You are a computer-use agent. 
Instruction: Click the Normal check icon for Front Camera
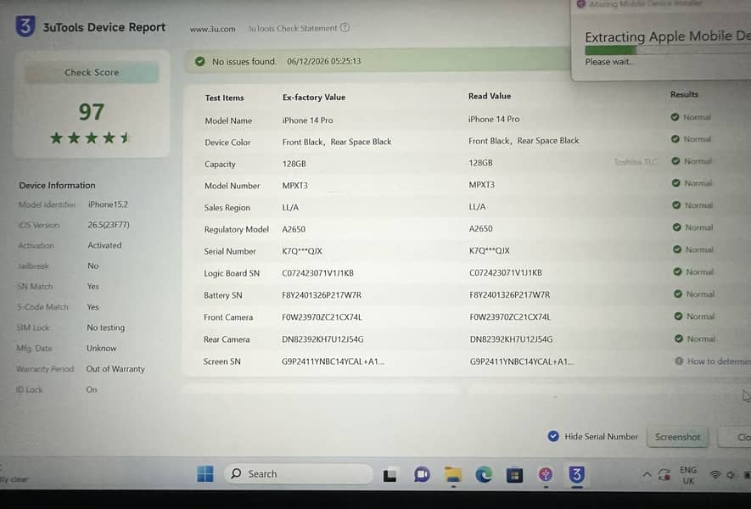click(x=678, y=316)
